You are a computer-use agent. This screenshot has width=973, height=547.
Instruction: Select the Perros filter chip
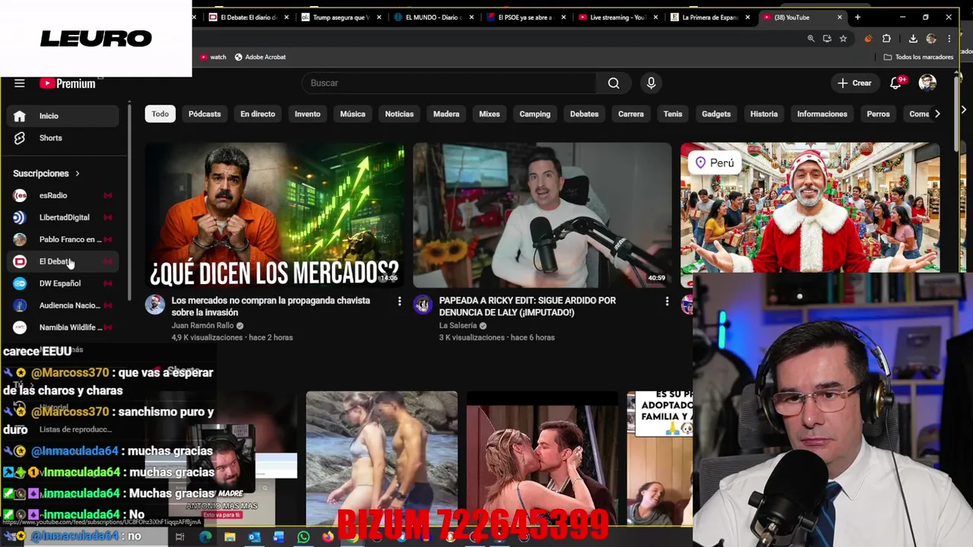click(x=878, y=114)
